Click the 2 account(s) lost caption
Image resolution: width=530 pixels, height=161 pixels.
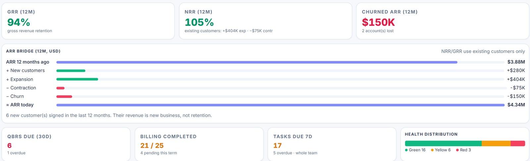click(x=378, y=31)
